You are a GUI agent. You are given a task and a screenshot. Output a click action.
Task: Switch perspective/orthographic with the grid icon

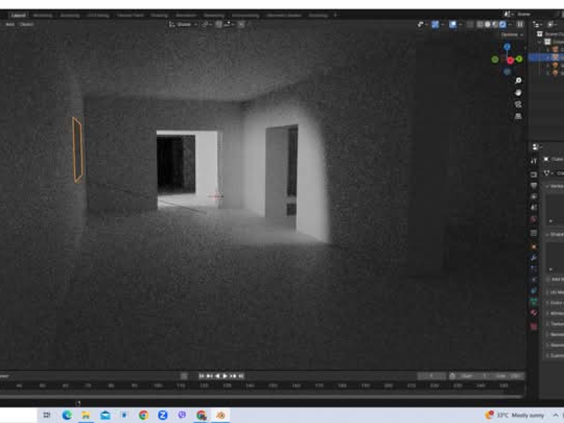(x=518, y=116)
